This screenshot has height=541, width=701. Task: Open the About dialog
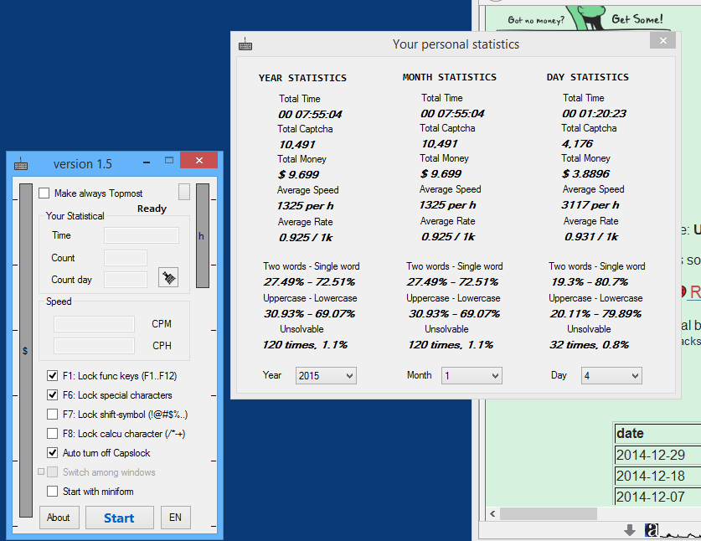[59, 518]
